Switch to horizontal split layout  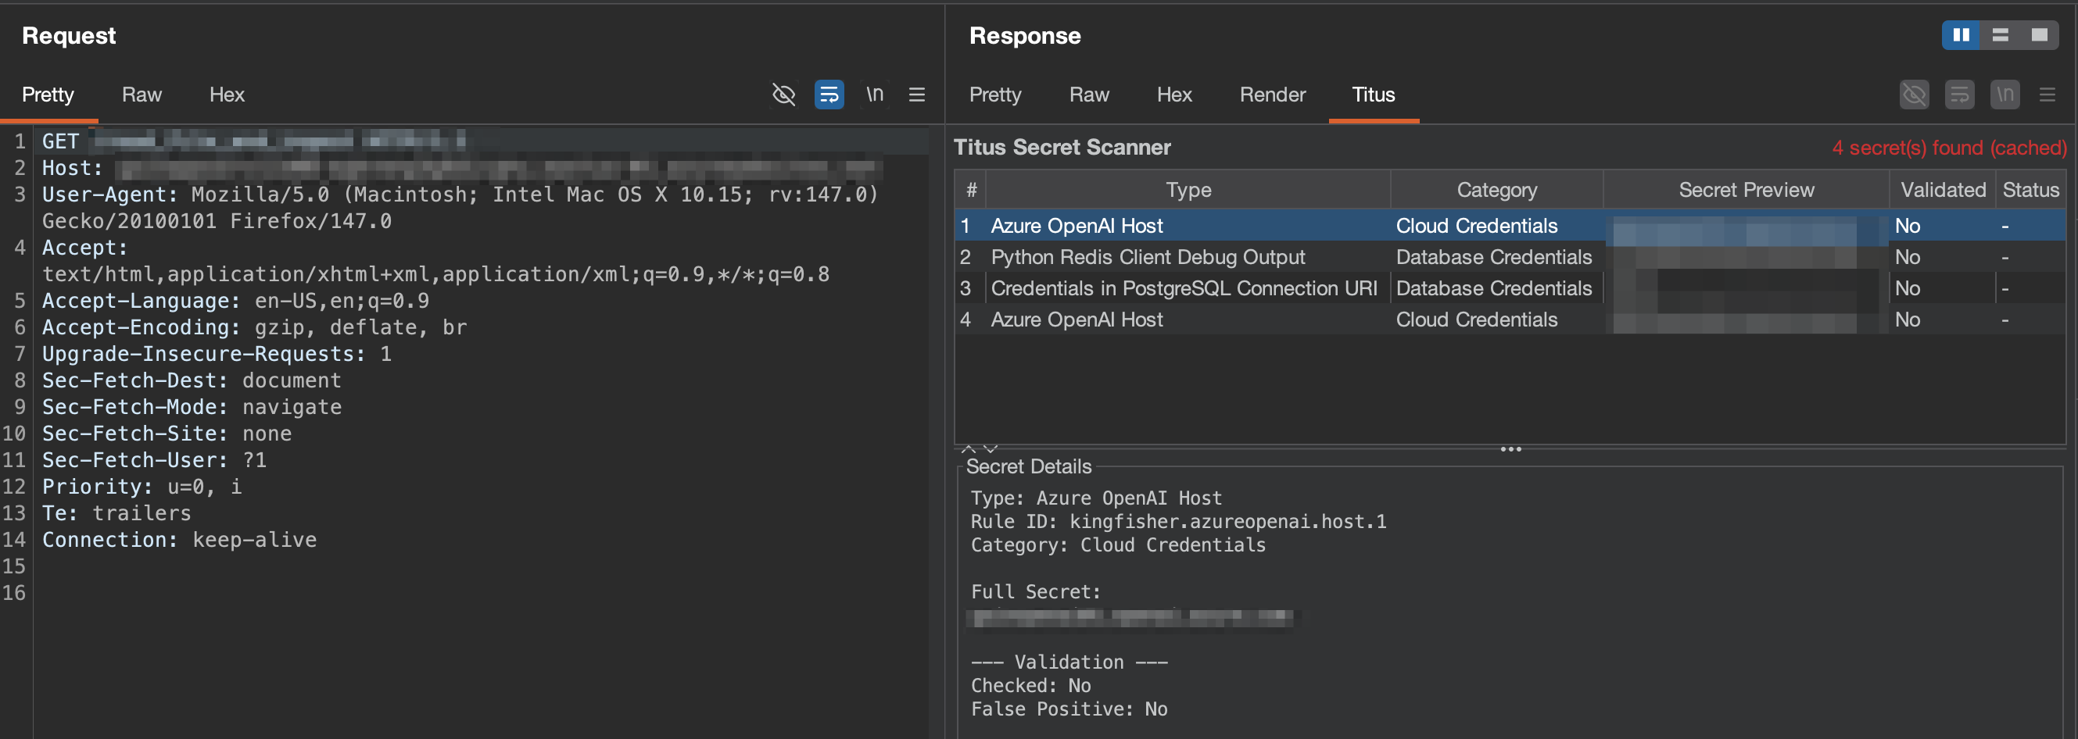pyautogui.click(x=2001, y=34)
